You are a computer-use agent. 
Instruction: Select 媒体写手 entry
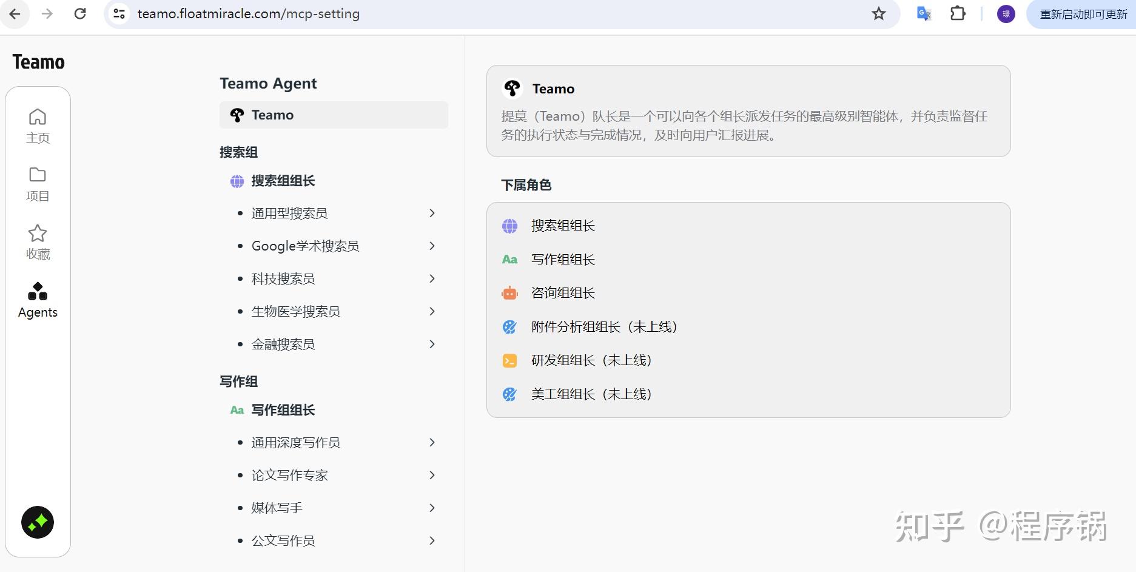(277, 508)
